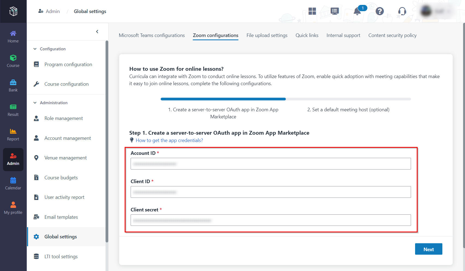Screen dimensions: 465x271
Task: Click the lightbulb hint icon
Action: [132, 140]
